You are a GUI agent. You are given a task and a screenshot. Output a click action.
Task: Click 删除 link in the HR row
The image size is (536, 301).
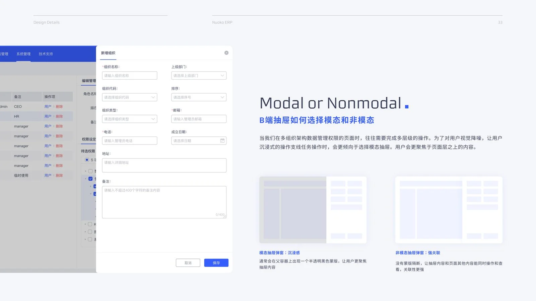coord(59,116)
